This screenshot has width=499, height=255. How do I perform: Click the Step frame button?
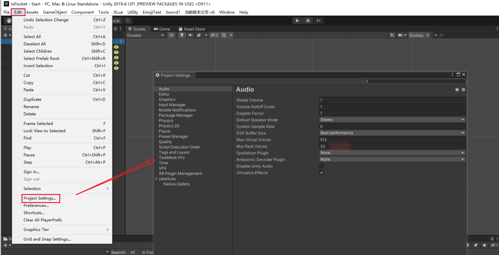318,21
